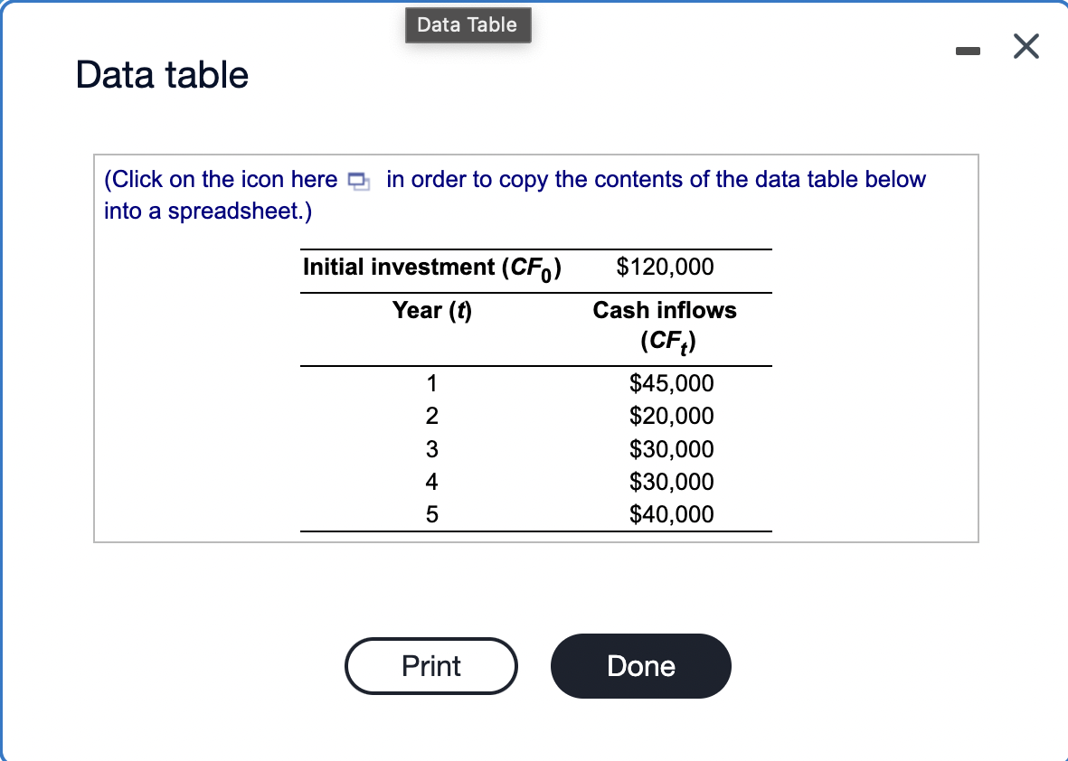Click the Data table heading
1068x761 pixels.
(x=162, y=74)
